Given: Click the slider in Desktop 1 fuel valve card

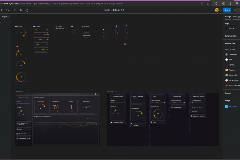Looking at the screenshot, I should tap(23, 103).
